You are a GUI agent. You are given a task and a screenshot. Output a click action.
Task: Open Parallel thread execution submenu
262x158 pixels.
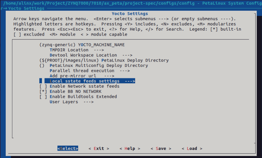point(90,71)
